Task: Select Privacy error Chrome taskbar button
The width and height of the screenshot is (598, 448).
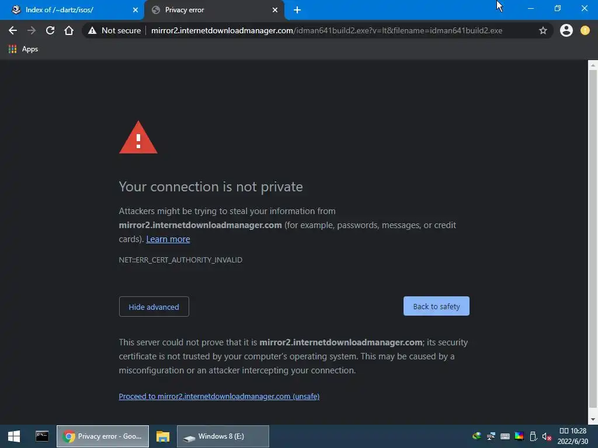Action: tap(103, 436)
